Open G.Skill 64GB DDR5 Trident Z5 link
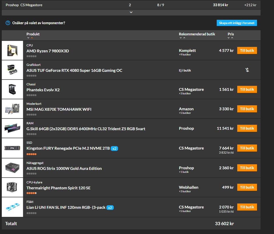This screenshot has width=274, height=234. point(86,129)
